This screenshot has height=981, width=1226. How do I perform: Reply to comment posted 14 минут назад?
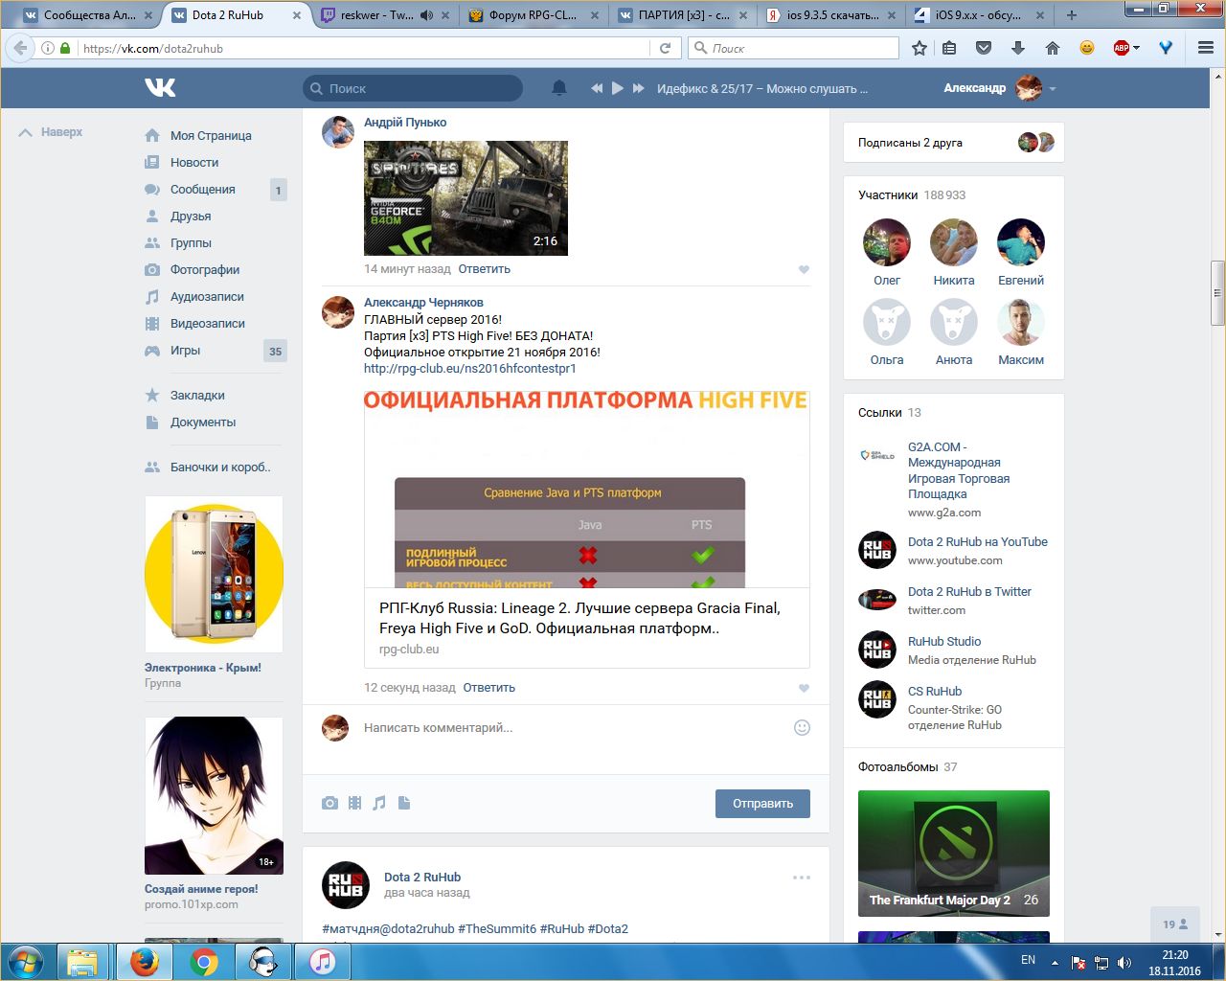[484, 269]
